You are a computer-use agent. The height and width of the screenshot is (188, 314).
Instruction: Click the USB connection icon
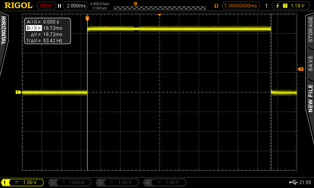[x=293, y=182]
